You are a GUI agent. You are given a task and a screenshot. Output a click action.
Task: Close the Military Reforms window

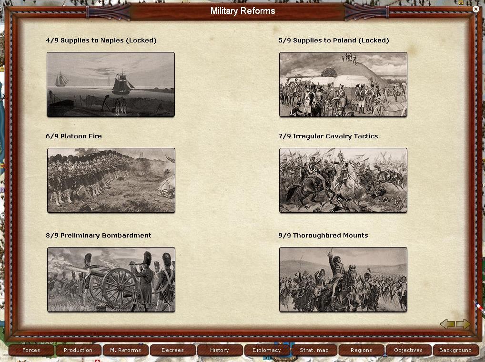(x=475, y=9)
